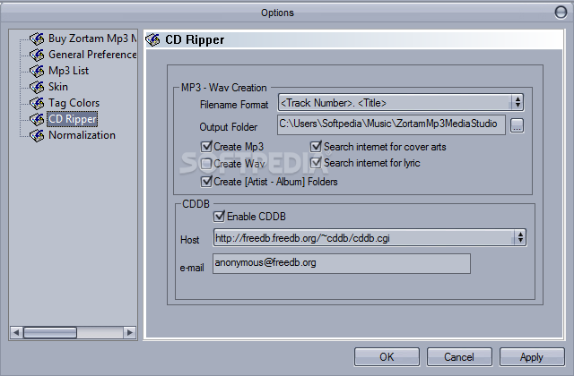Screen dimensions: 574x376
Task: Click the General Preferences tree icon
Action: coord(37,55)
